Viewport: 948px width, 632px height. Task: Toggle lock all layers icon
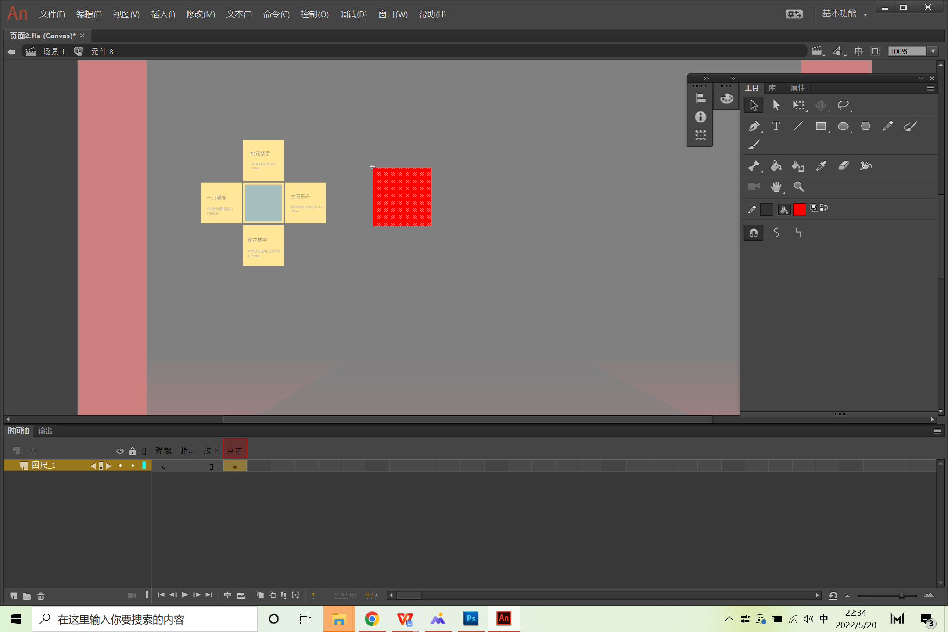click(x=133, y=451)
